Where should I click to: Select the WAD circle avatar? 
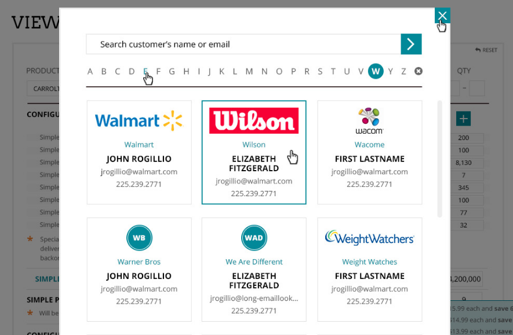(254, 238)
